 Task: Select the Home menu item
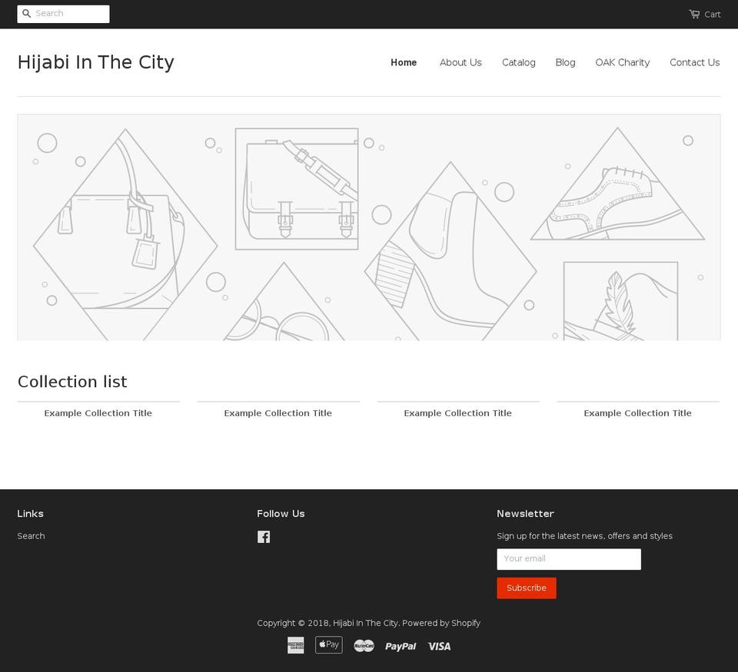tap(404, 62)
